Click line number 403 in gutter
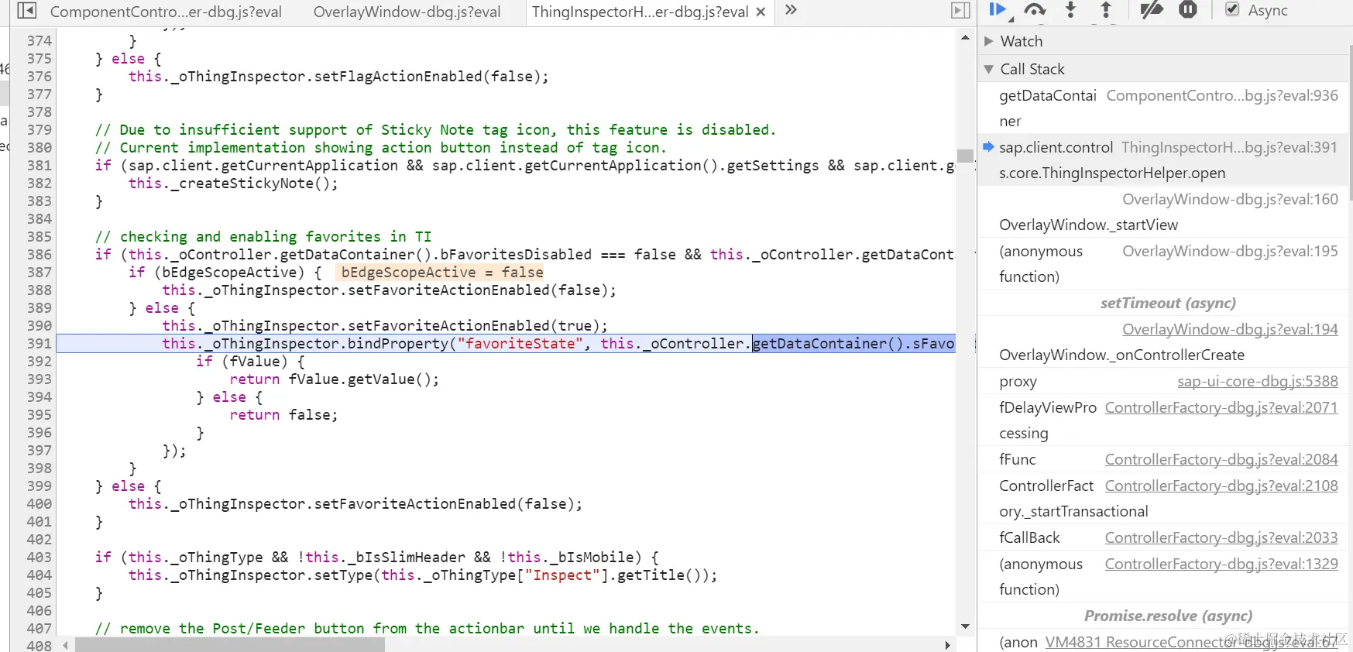Viewport: 1353px width, 652px height. point(39,557)
